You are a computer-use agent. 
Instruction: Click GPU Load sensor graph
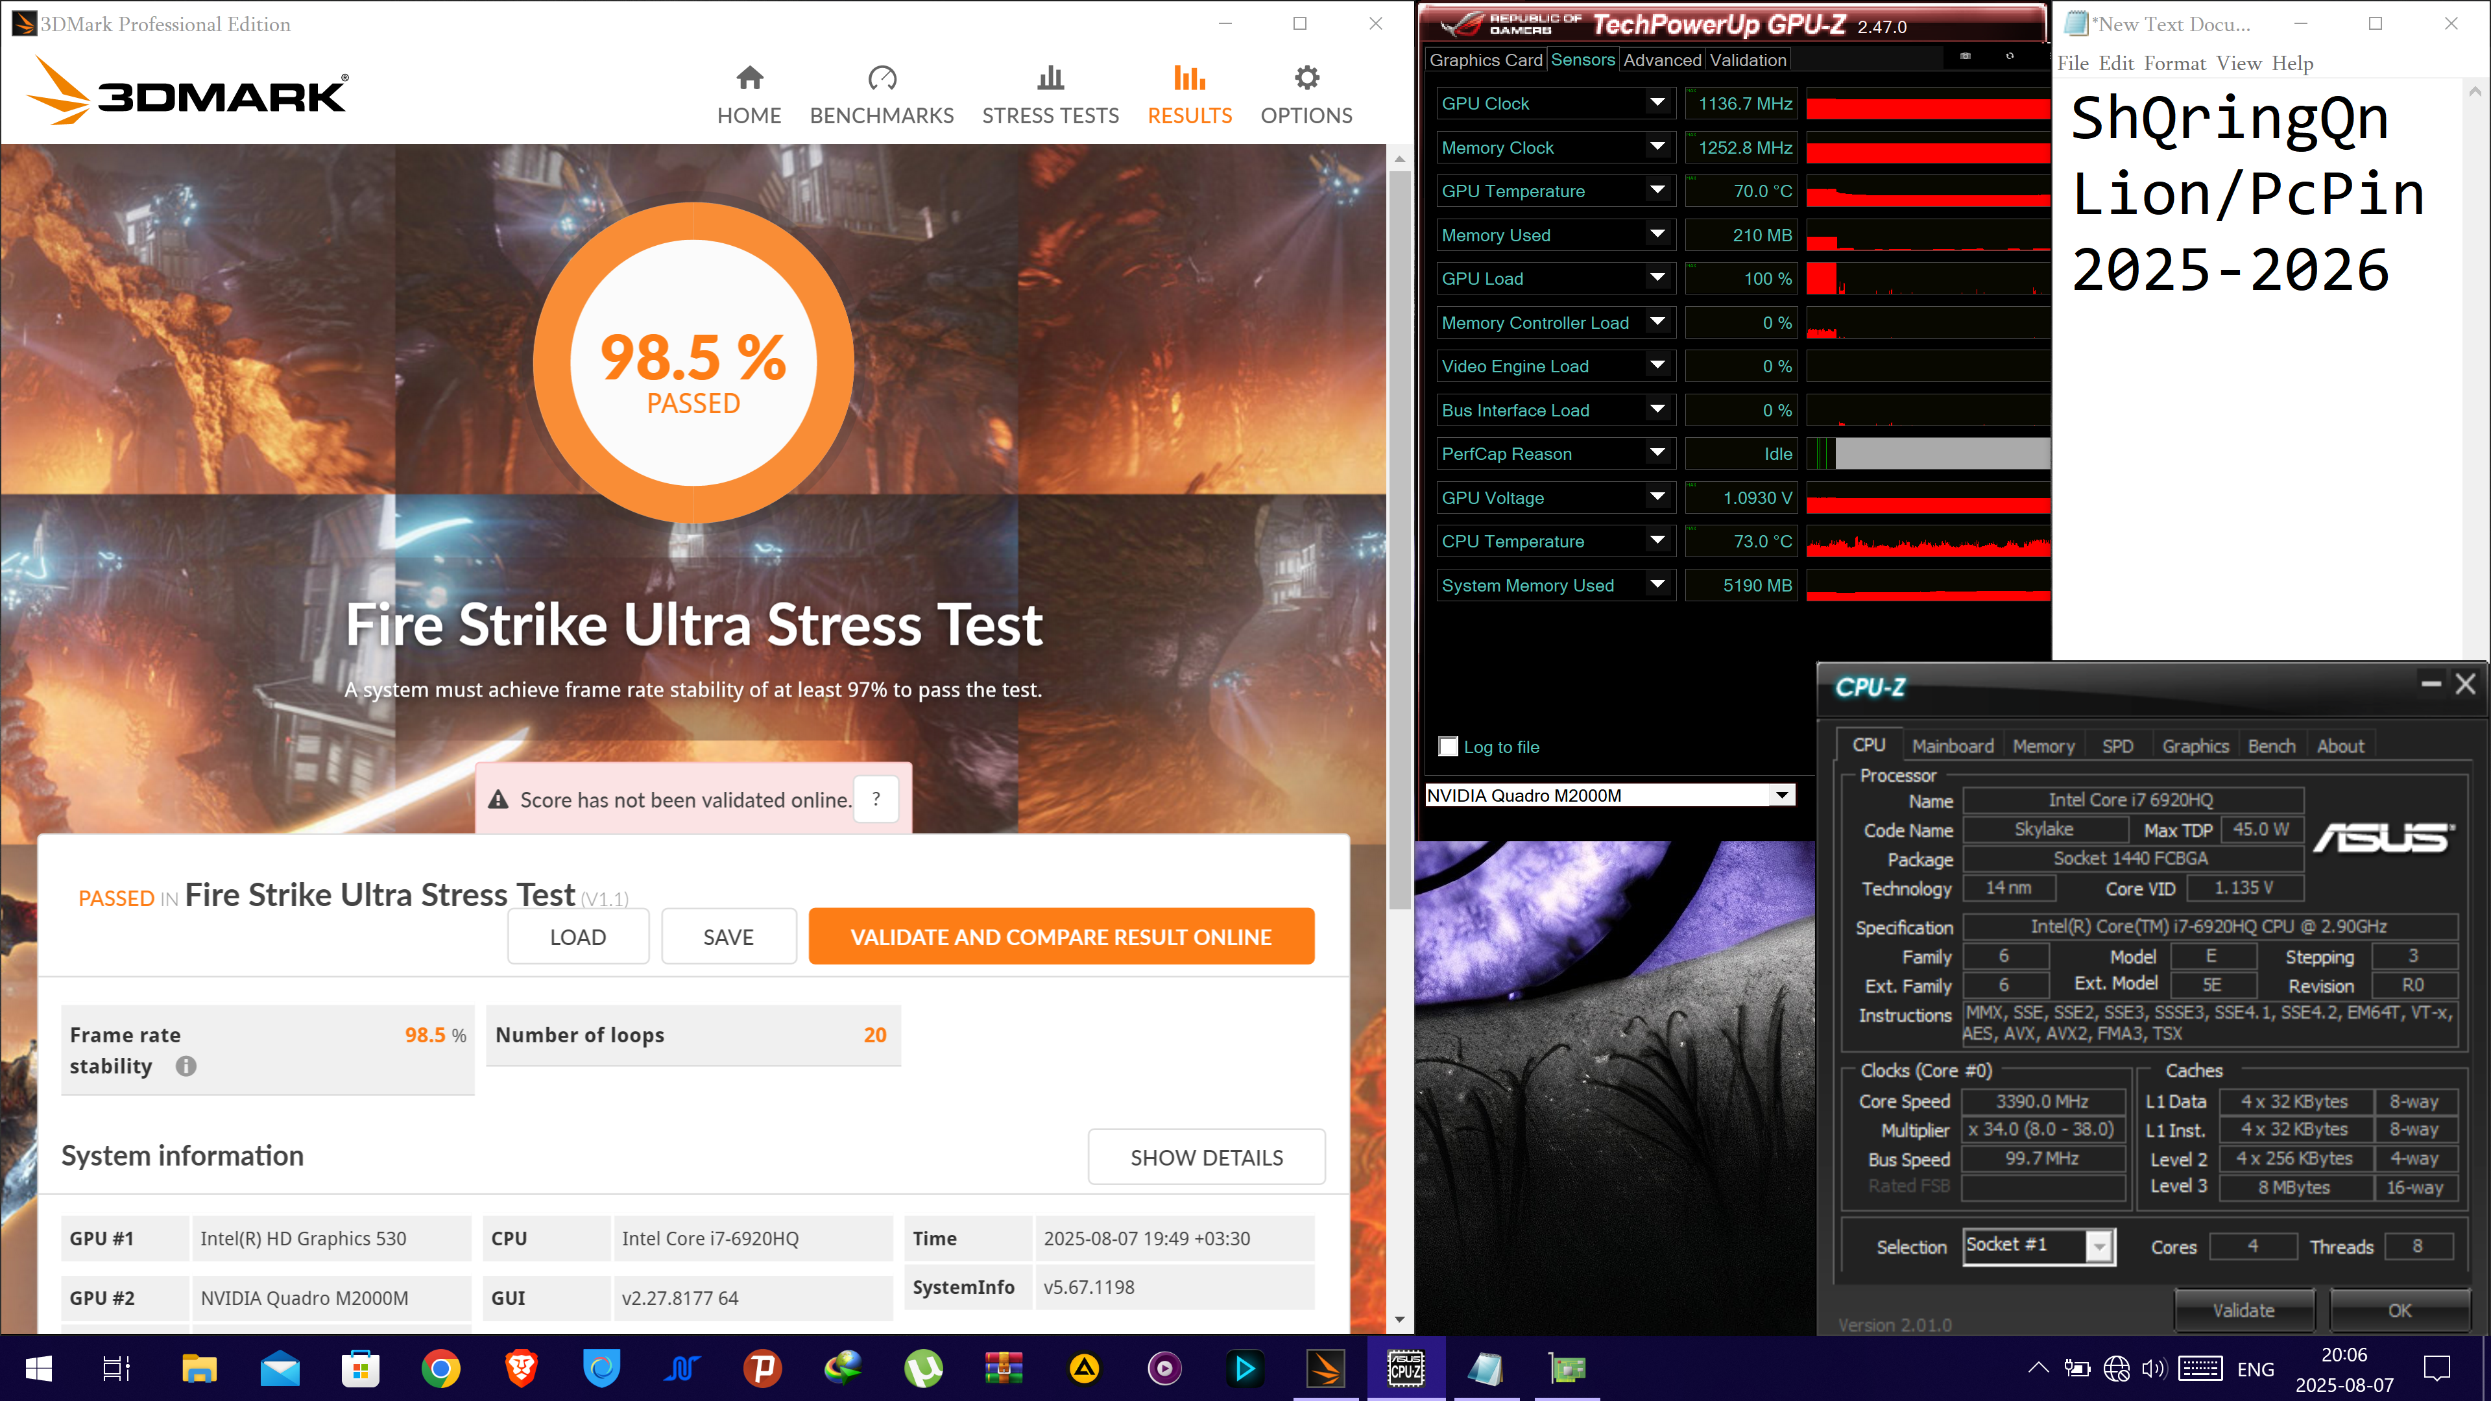(x=1927, y=278)
